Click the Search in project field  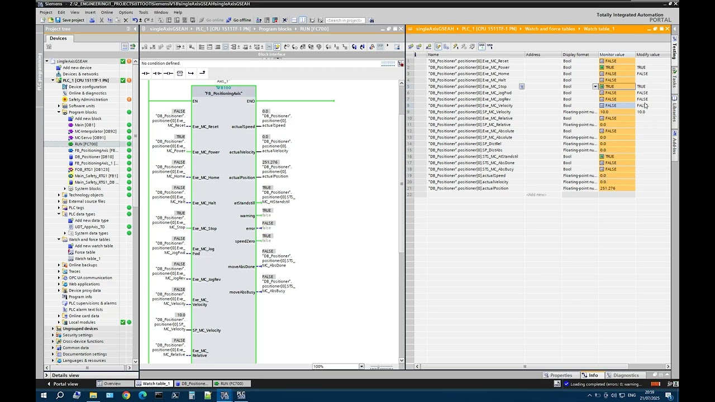pos(345,20)
